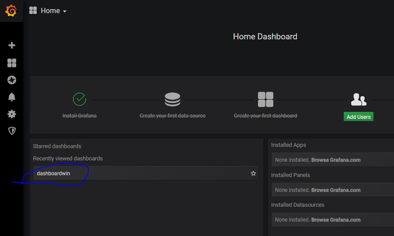Image resolution: width=394 pixels, height=236 pixels.
Task: Click the data source database icon
Action: coord(172,99)
